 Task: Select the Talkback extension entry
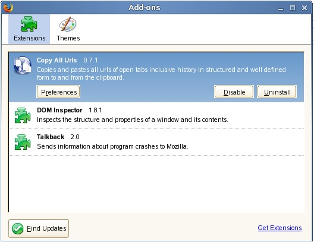(x=156, y=142)
